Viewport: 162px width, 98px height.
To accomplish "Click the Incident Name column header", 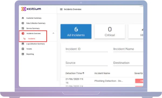I will click(102, 73).
